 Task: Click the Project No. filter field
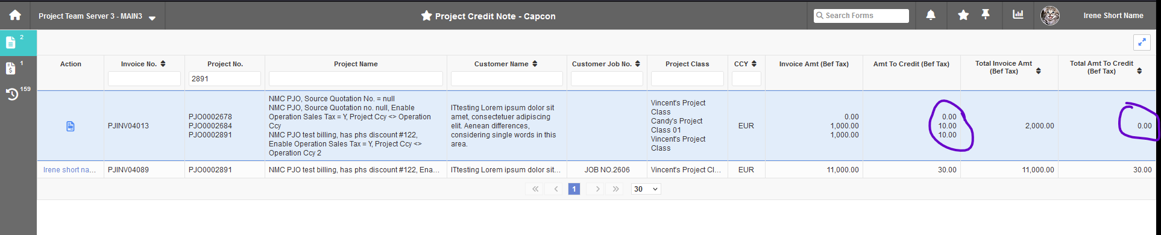[225, 79]
